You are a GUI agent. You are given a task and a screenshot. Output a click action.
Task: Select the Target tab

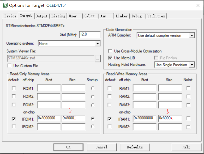pyautogui.click(x=26, y=16)
